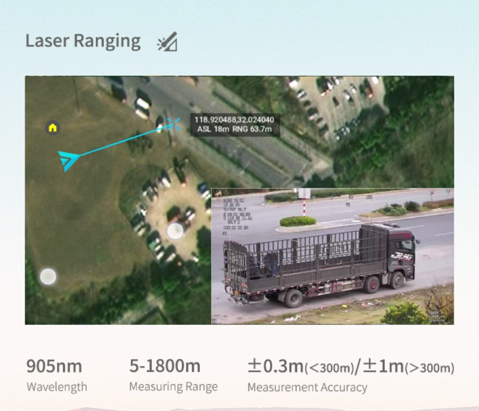The image size is (479, 411).
Task: Select the 905nm wavelength value
Action: [x=54, y=366]
